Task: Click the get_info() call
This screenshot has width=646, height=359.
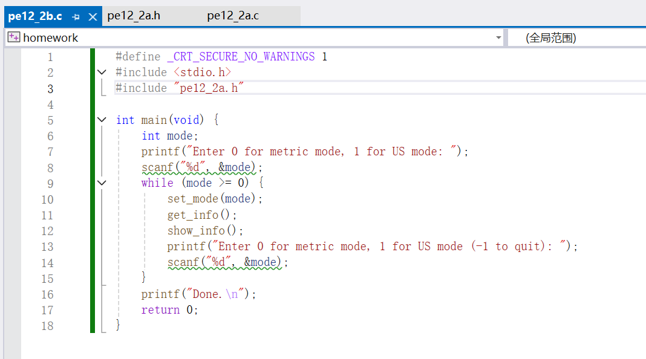Action: pos(202,215)
